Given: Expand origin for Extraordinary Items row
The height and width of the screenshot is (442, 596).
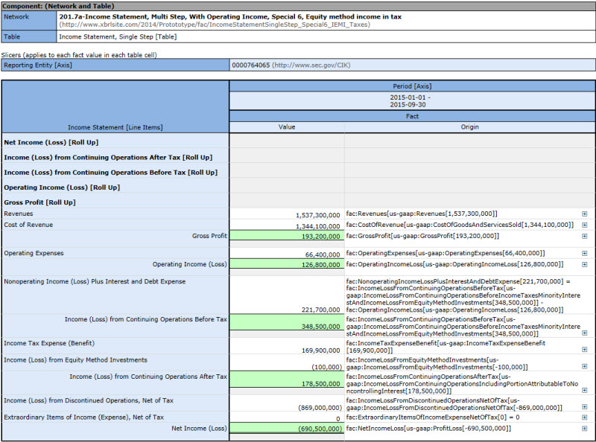Looking at the screenshot, I should click(x=585, y=417).
